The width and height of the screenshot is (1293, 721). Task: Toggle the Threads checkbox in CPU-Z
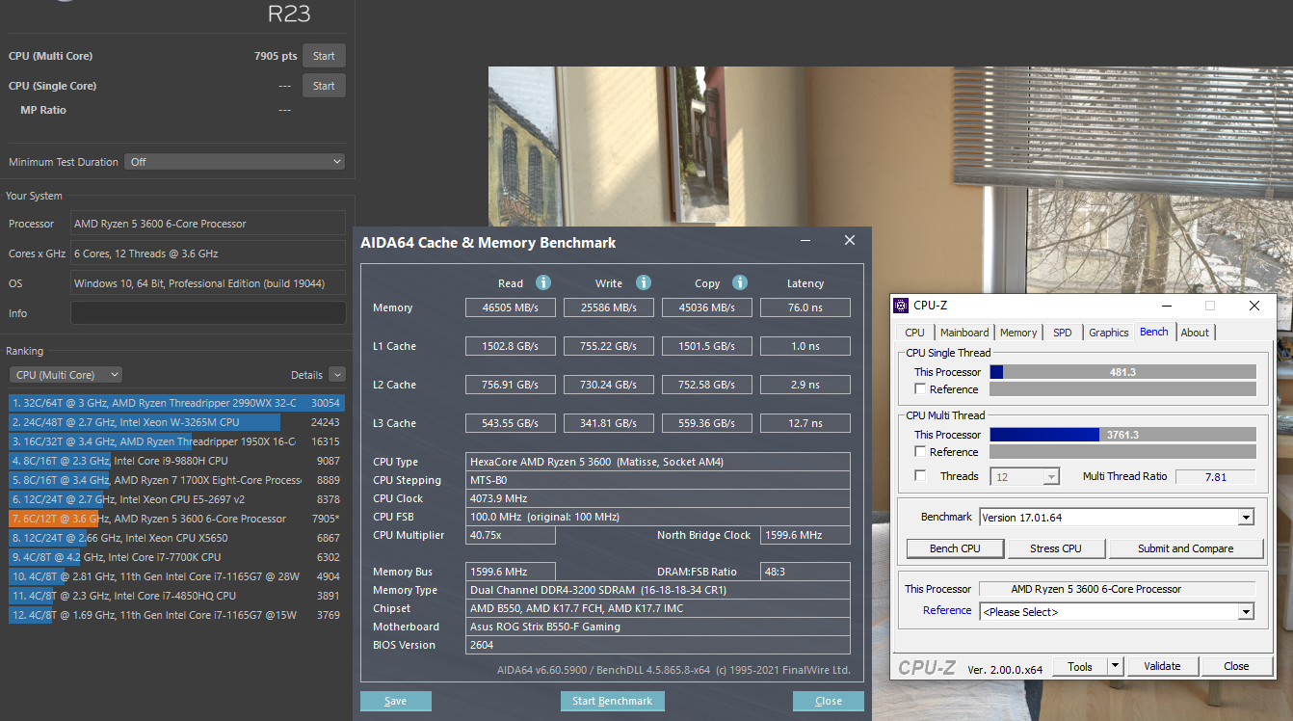921,476
